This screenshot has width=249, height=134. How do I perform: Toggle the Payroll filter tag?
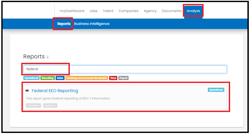tap(123, 78)
